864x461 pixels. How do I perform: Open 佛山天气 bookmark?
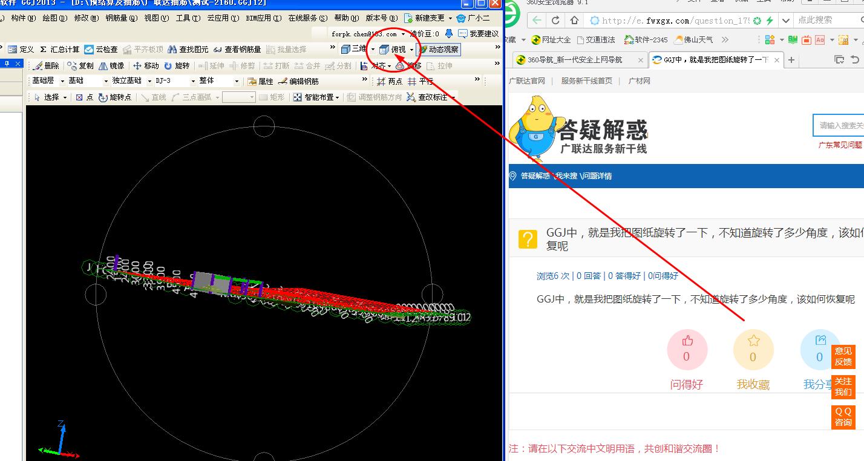pos(692,40)
